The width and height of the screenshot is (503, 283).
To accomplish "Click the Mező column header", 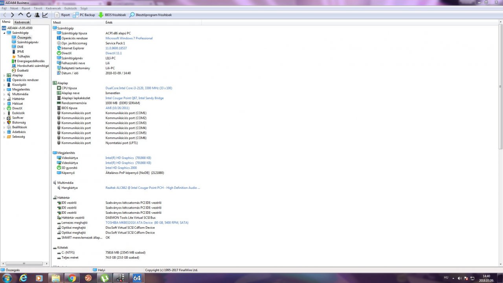I will pyautogui.click(x=78, y=22).
